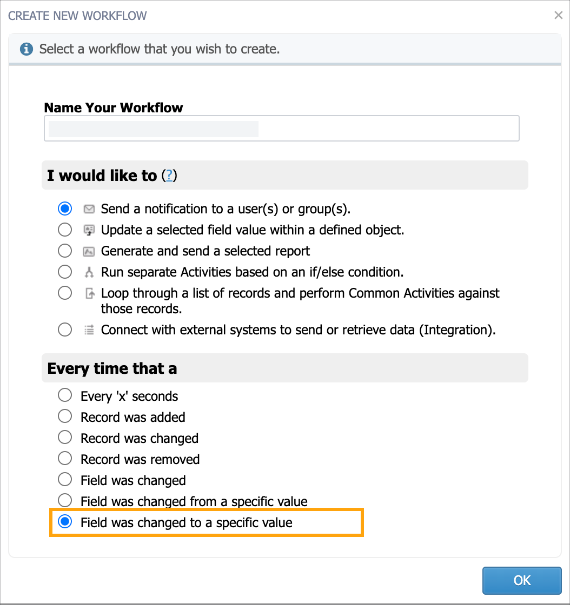Click the generate report image icon
The width and height of the screenshot is (570, 605).
[89, 252]
